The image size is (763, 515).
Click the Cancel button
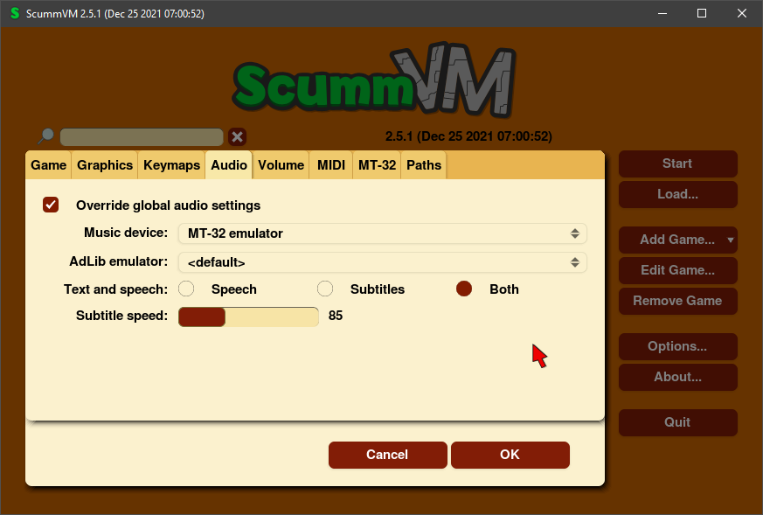coord(387,455)
